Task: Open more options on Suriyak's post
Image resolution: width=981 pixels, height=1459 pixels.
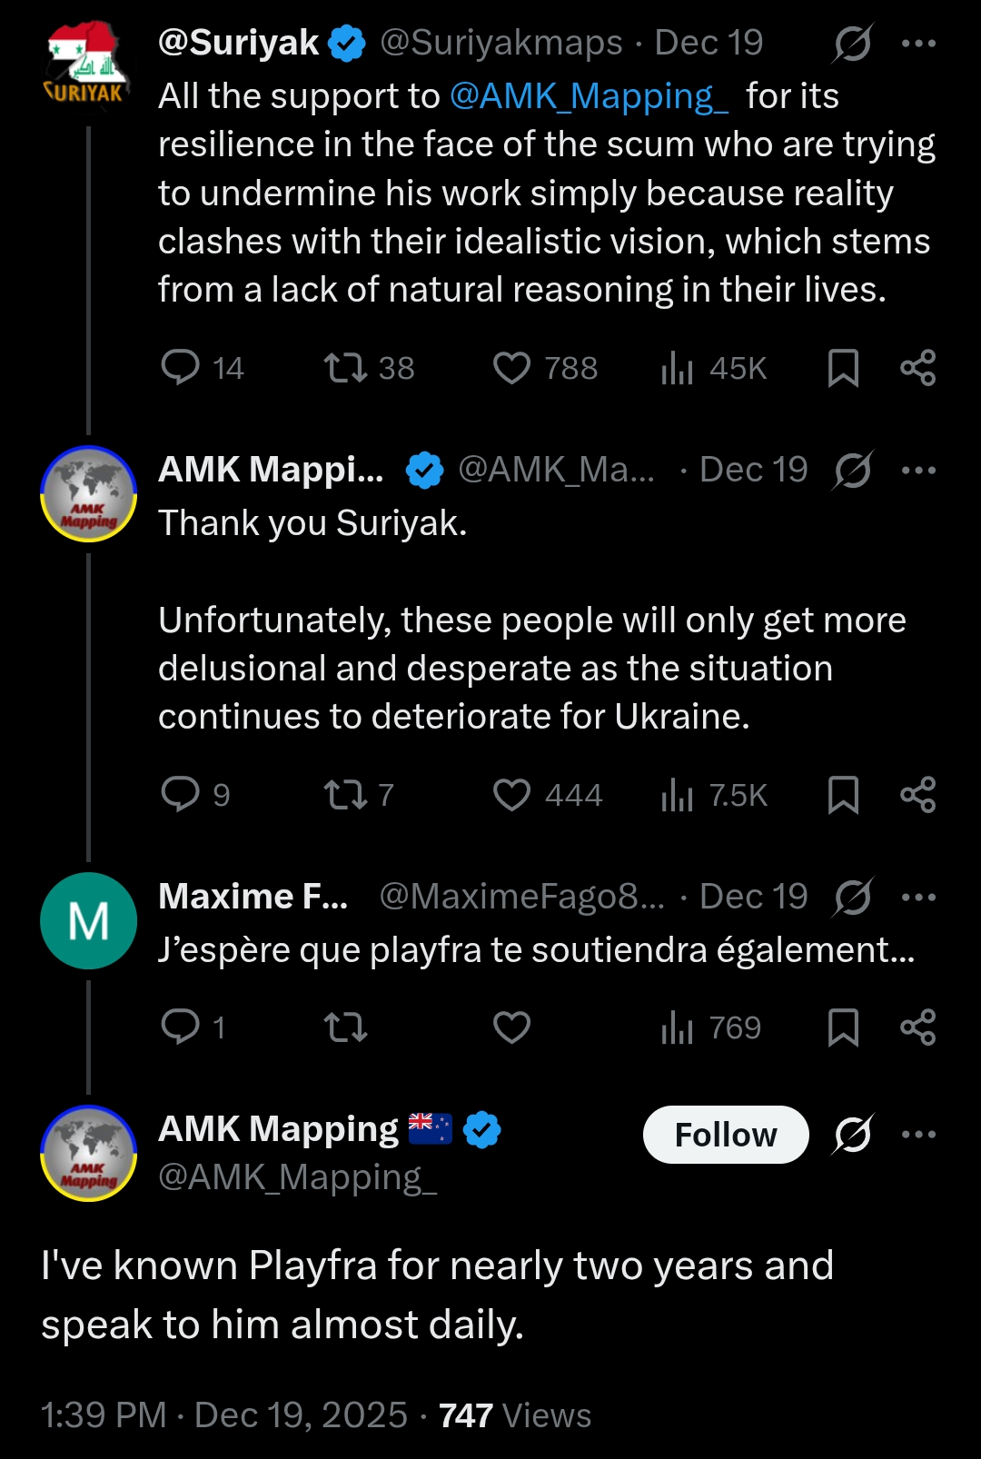Action: 918,43
